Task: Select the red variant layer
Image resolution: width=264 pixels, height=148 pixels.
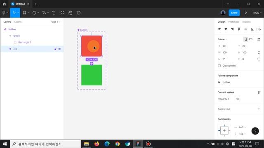Action: (x=32, y=49)
